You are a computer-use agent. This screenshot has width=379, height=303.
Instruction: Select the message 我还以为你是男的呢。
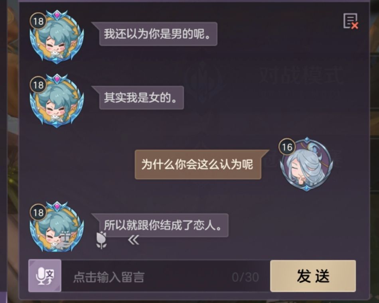pyautogui.click(x=157, y=34)
